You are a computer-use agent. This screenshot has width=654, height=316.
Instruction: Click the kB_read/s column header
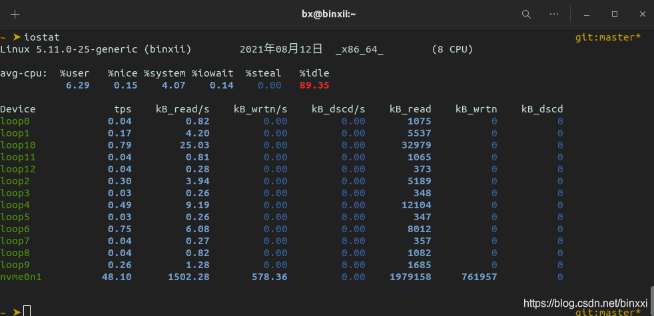click(182, 109)
